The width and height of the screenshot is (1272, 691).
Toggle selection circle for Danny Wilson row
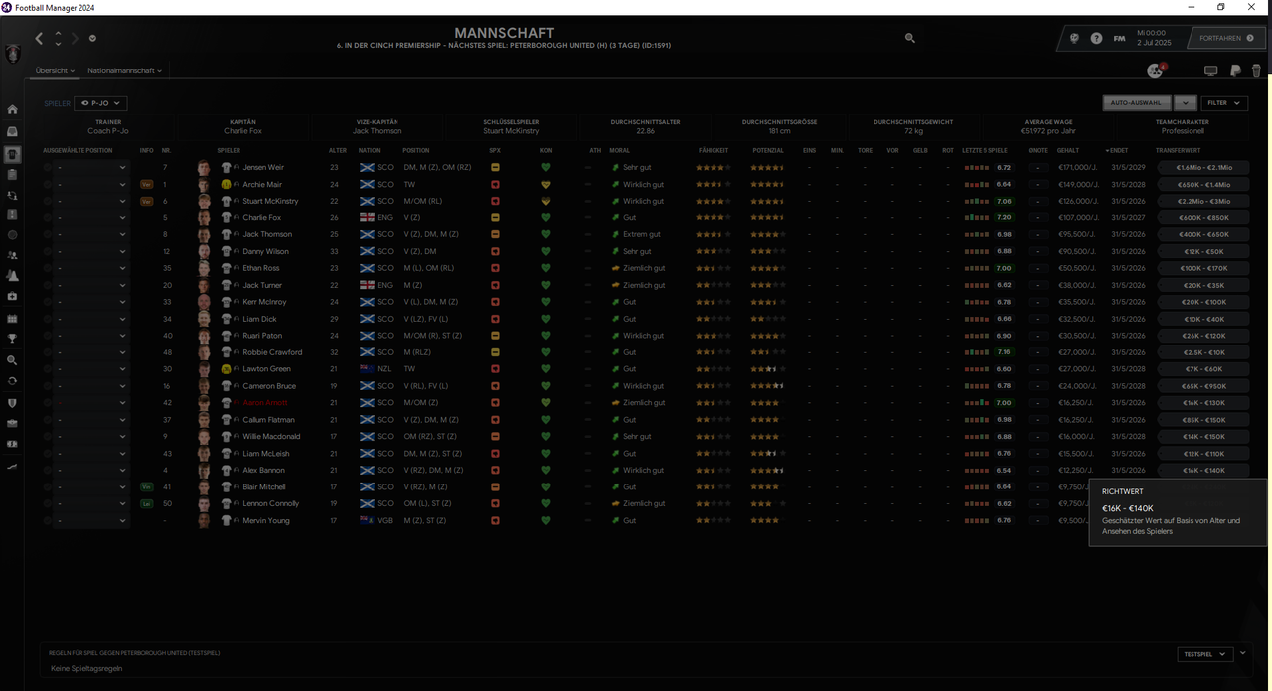coord(47,252)
